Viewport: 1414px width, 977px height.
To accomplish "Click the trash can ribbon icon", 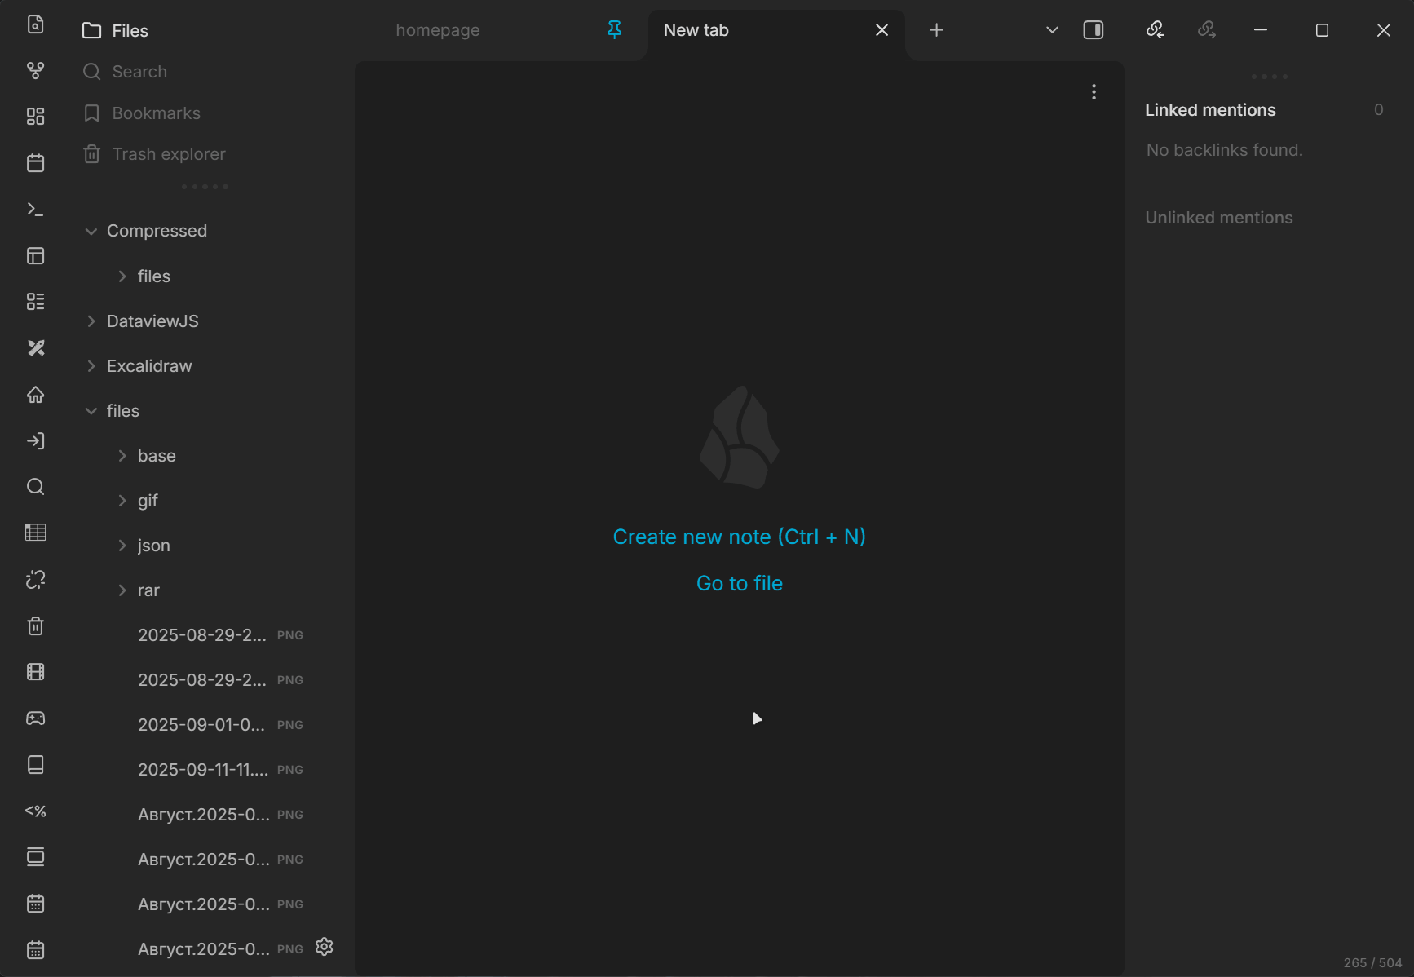I will [x=35, y=626].
